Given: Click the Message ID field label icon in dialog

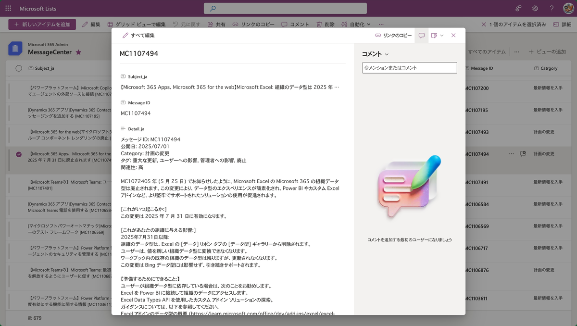Looking at the screenshot, I should tap(124, 103).
